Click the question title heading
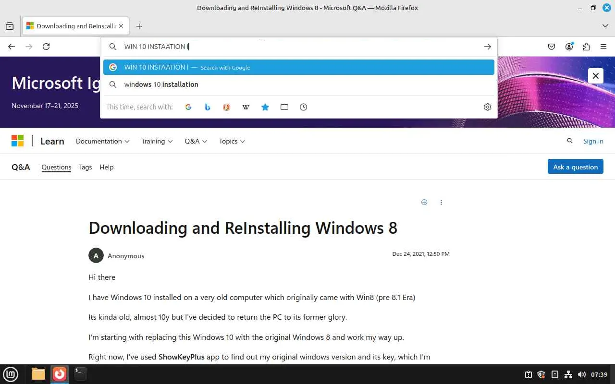The height and width of the screenshot is (384, 615). click(x=243, y=228)
